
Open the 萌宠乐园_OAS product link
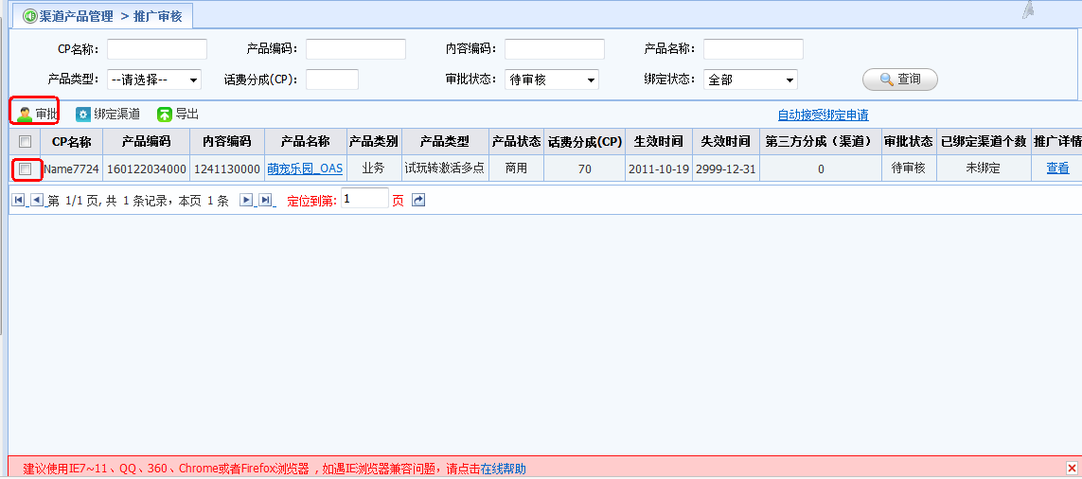click(305, 169)
